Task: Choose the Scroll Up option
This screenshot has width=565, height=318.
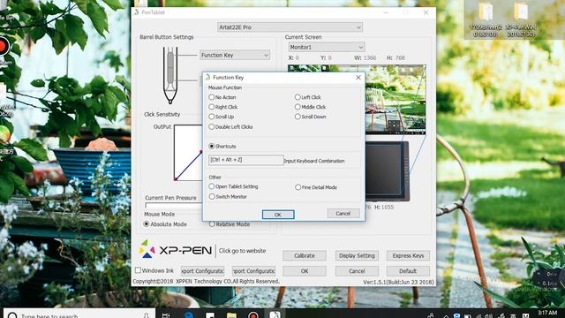Action: (x=212, y=117)
